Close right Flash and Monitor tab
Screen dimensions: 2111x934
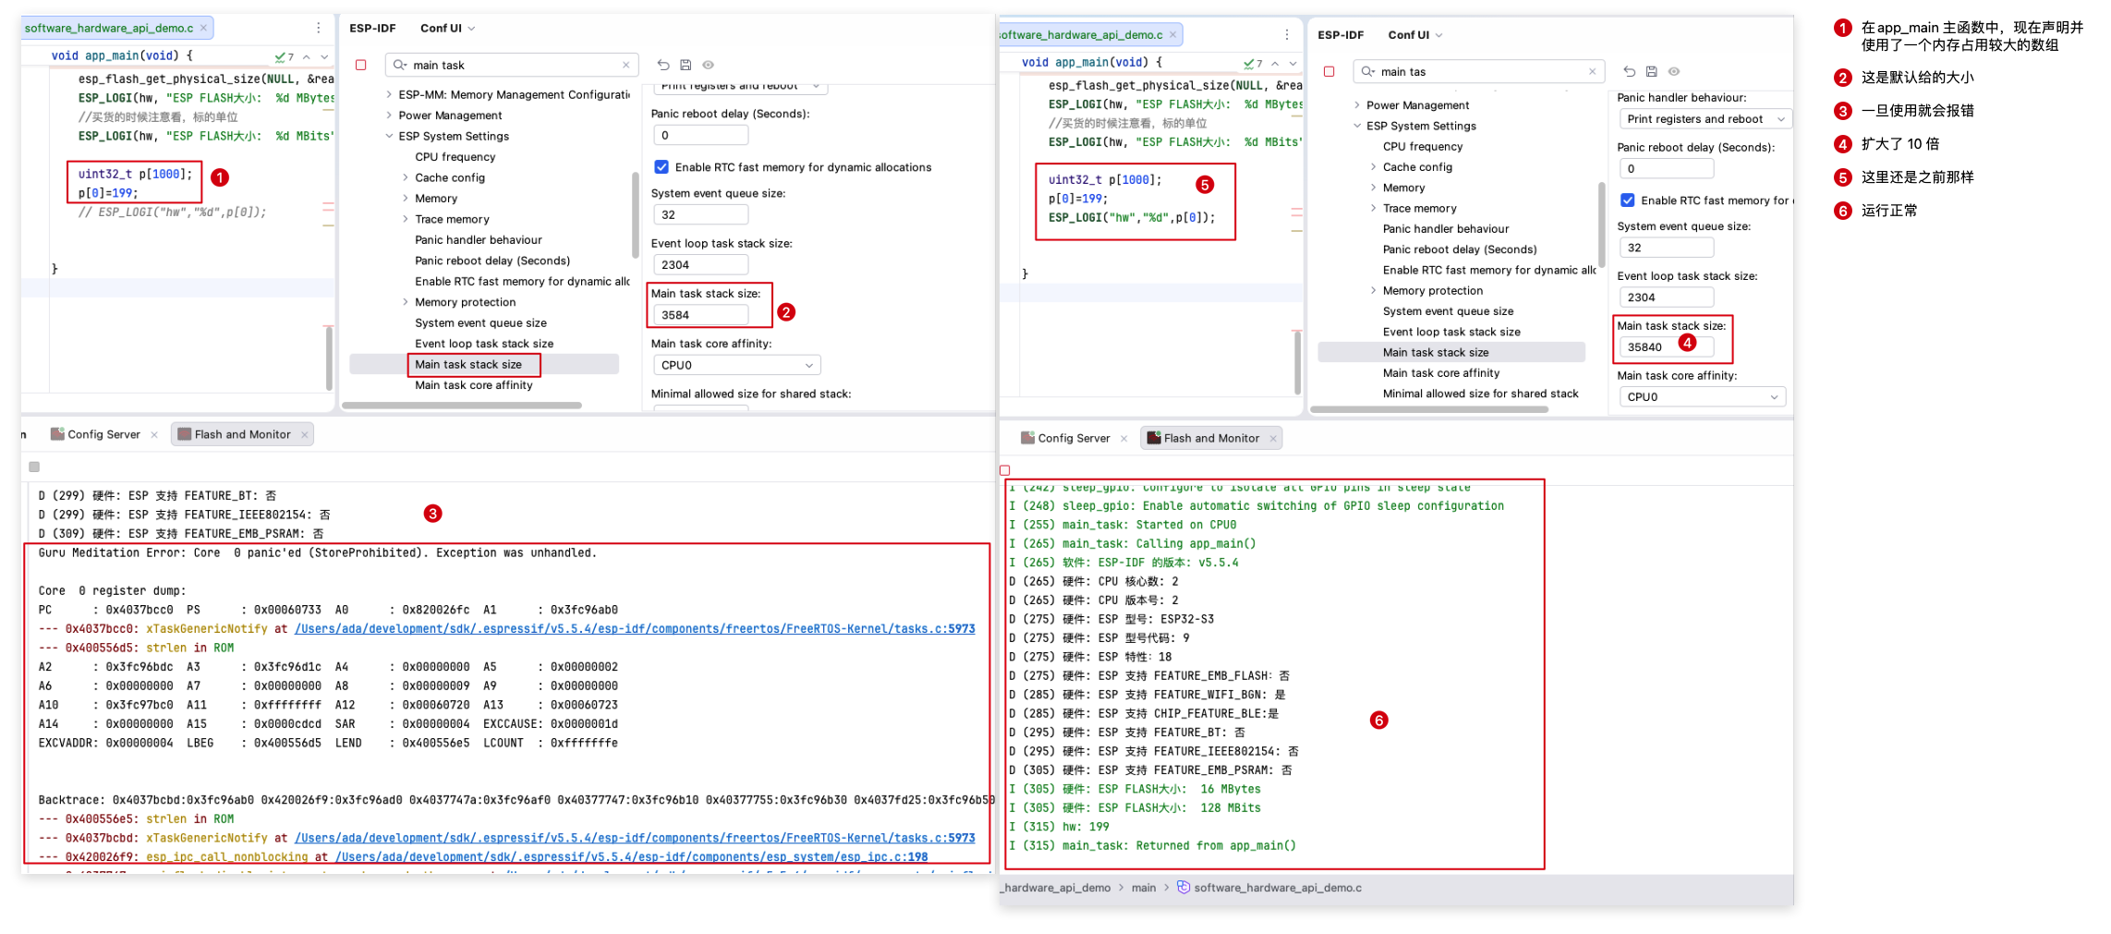point(1273,438)
